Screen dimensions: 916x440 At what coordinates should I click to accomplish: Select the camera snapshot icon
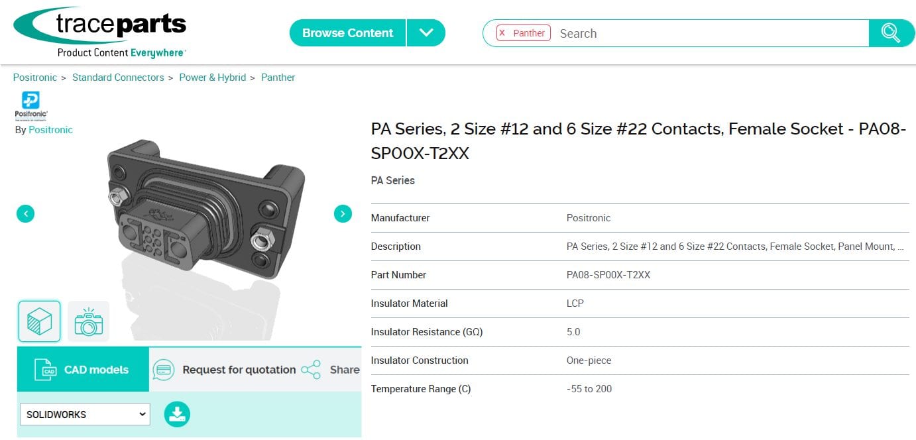point(88,321)
